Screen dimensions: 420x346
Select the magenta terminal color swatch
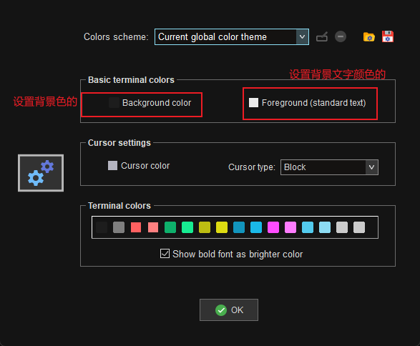pyautogui.click(x=273, y=227)
